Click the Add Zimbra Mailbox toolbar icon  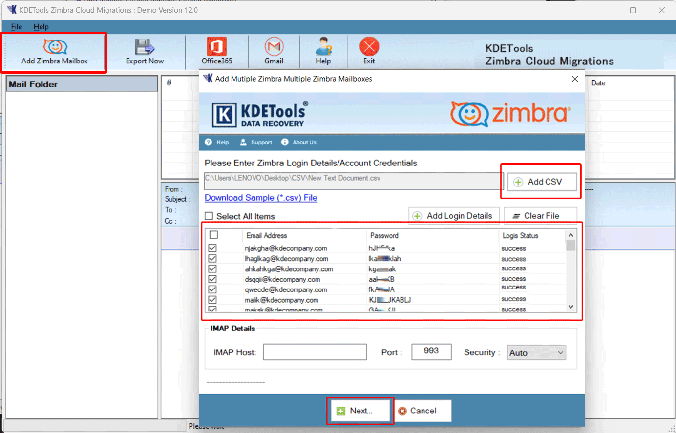point(55,47)
